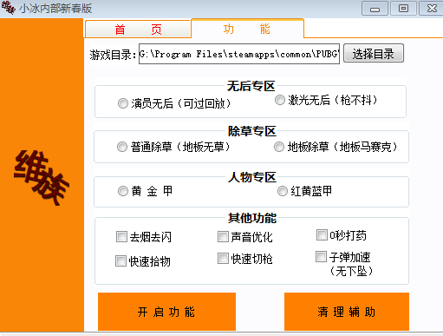Select the 黄金甲 radio button
443x336 pixels.
[123, 191]
